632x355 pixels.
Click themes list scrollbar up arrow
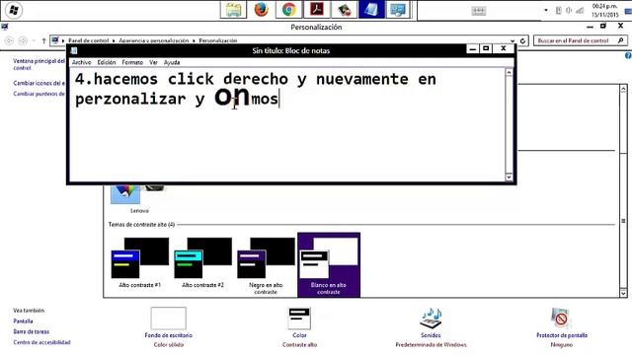(x=623, y=89)
